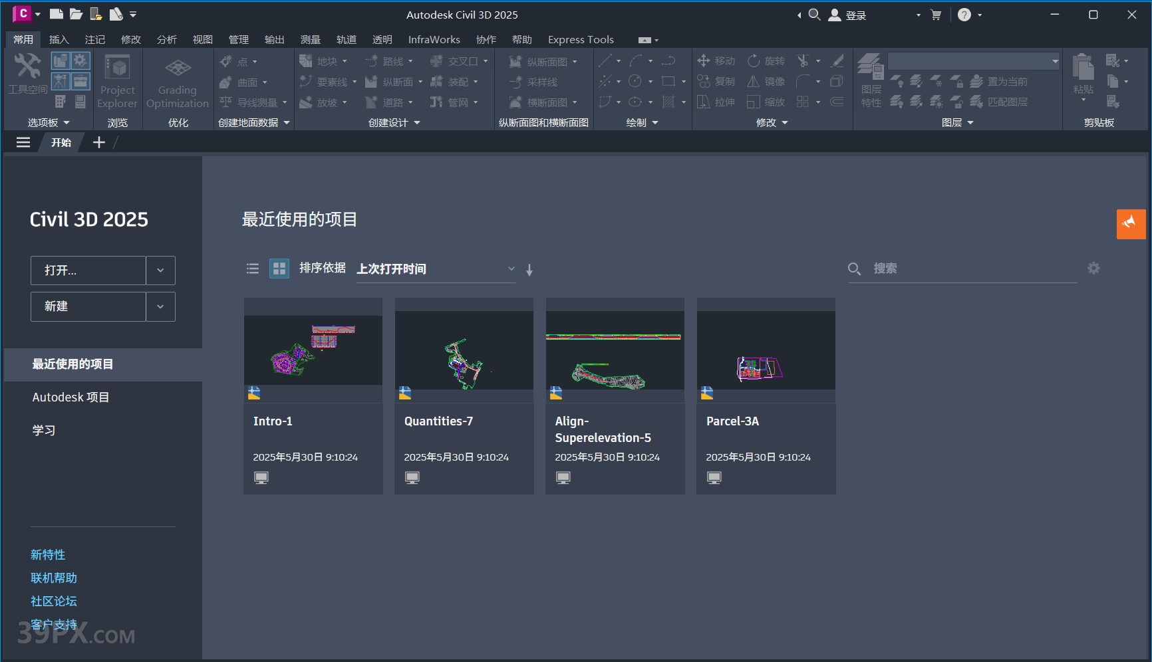
Task: Open the Intro-1 drawing thumbnail
Action: coord(313,350)
